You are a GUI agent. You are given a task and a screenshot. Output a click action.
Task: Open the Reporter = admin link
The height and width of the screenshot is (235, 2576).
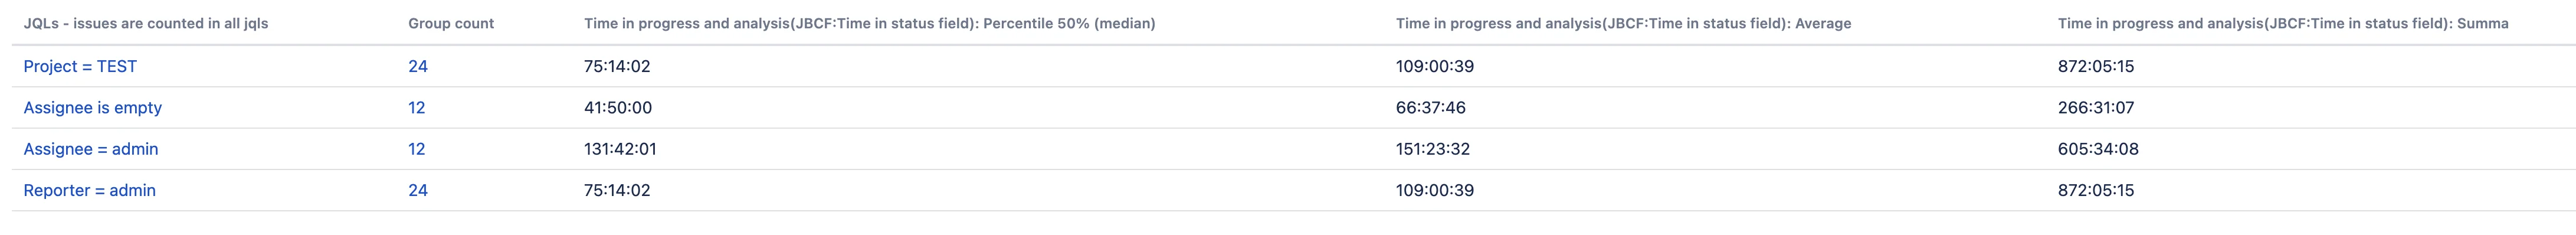(90, 190)
